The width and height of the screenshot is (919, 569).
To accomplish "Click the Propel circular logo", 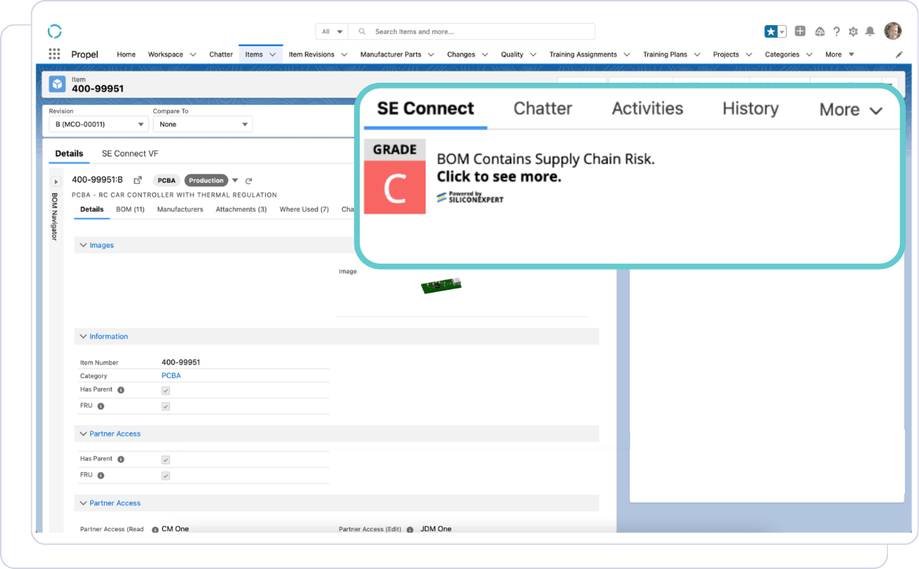I will (x=55, y=31).
